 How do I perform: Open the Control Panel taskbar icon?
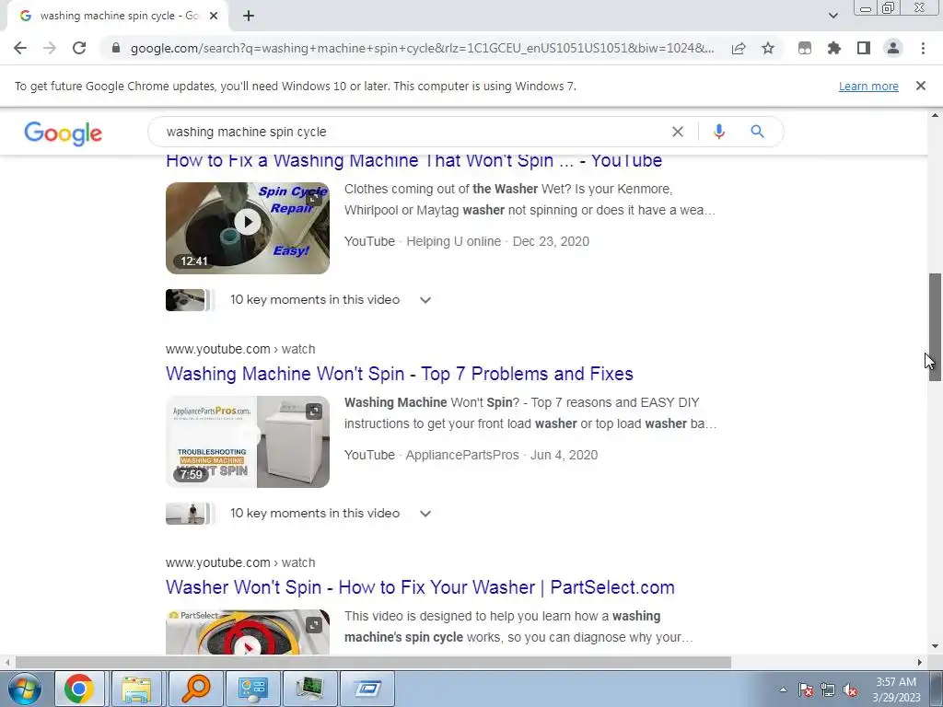point(252,689)
